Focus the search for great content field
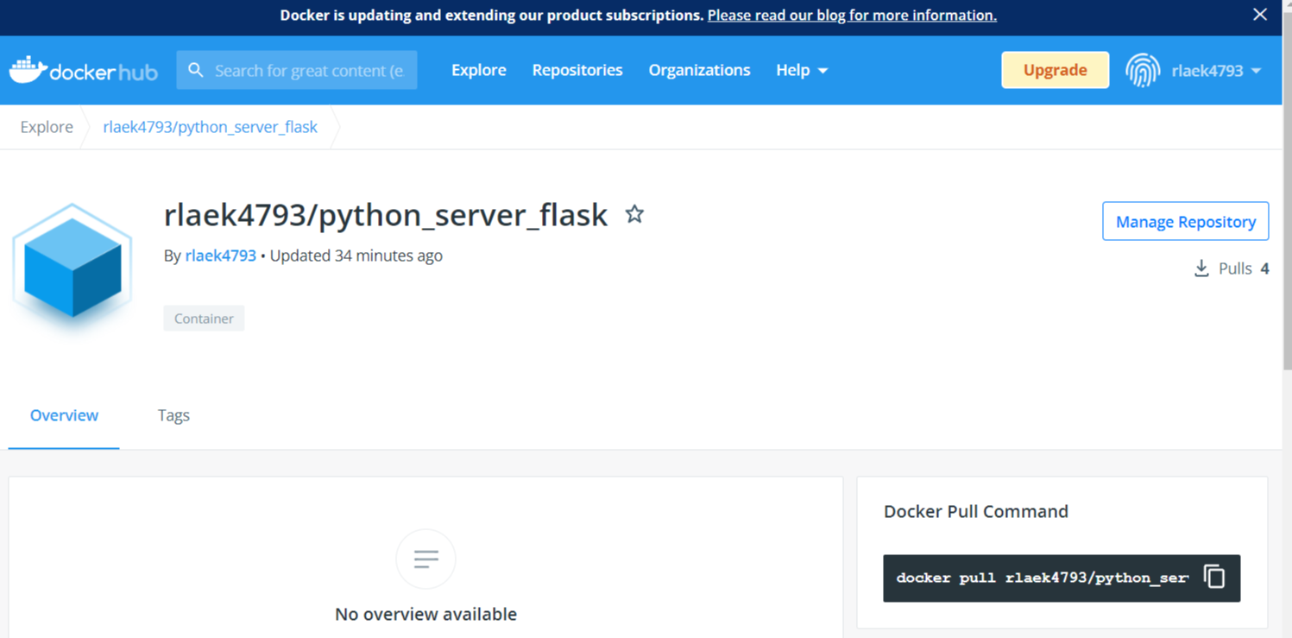Image resolution: width=1292 pixels, height=638 pixels. (297, 70)
